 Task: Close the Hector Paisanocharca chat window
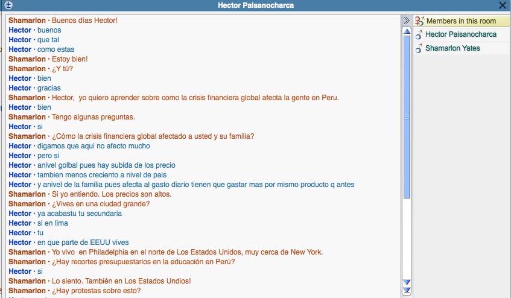click(503, 5)
